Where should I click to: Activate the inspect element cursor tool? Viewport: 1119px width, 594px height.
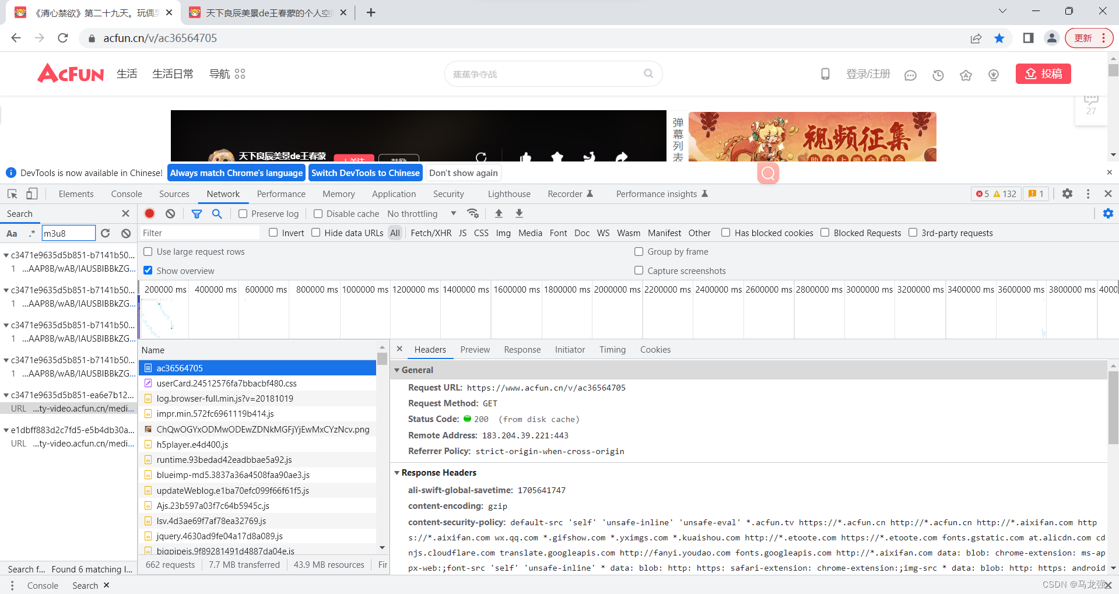coord(12,194)
